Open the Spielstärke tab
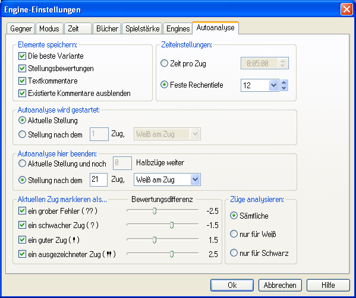Screen dimensions: 356x298 [x=143, y=28]
